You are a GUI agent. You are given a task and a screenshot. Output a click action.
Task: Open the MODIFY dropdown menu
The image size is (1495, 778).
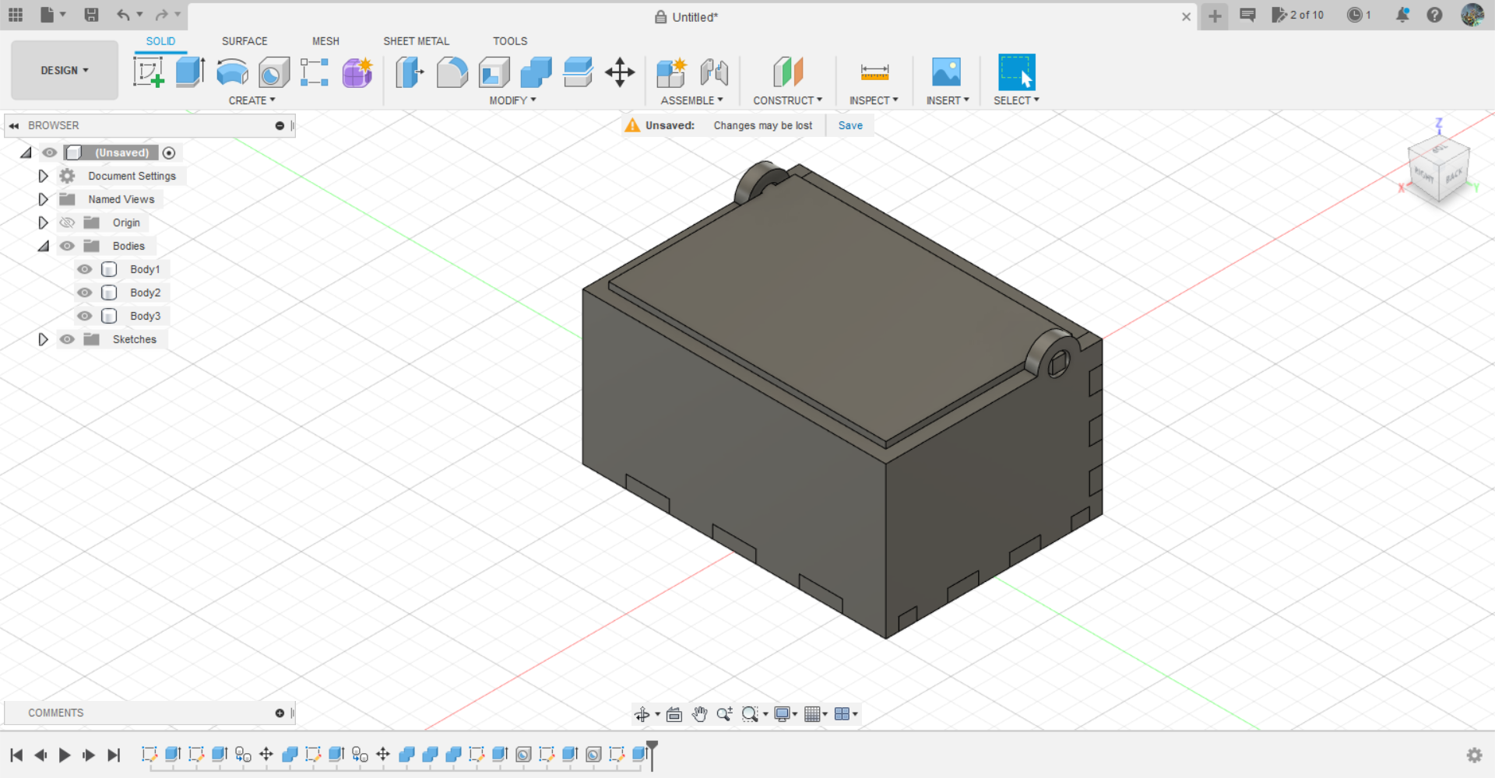tap(512, 100)
